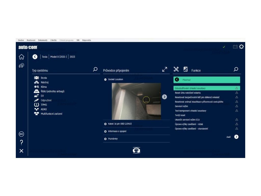Select Tesla breadcrumb
The width and height of the screenshot is (261, 196).
(x=45, y=57)
